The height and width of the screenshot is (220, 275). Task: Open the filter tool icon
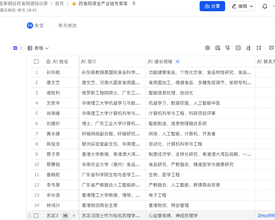pyautogui.click(x=228, y=48)
